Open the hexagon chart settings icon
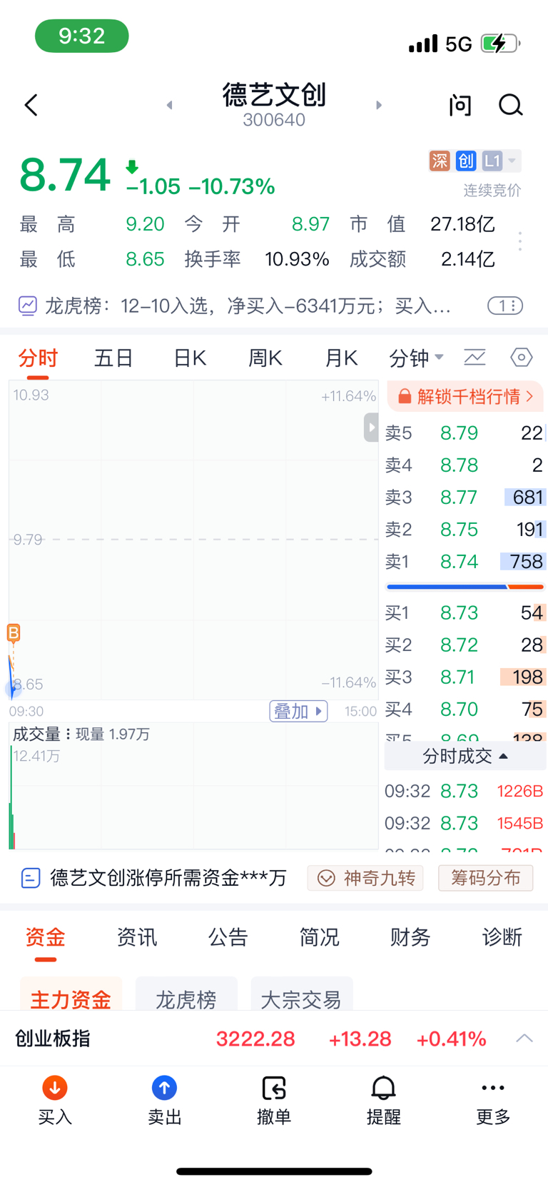This screenshot has height=1187, width=548. [x=522, y=357]
